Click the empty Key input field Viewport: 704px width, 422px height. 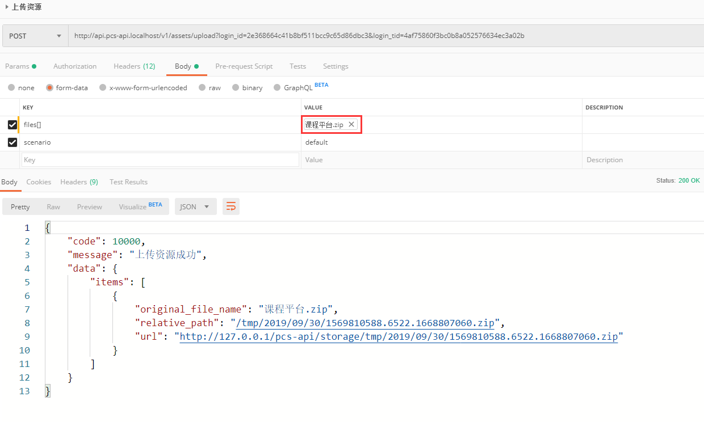point(160,160)
